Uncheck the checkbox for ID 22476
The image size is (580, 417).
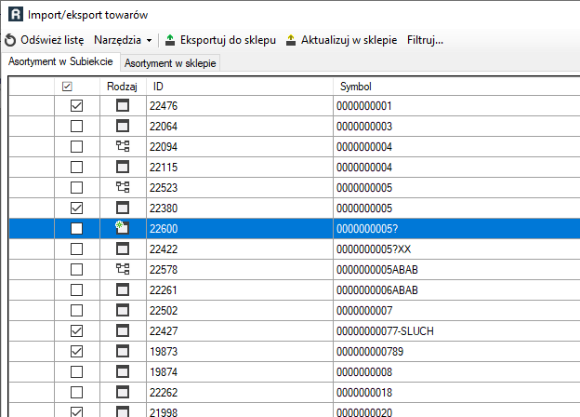[x=76, y=105]
